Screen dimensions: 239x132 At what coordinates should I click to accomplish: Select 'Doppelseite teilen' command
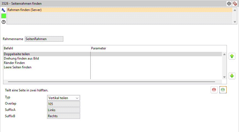coord(17,54)
